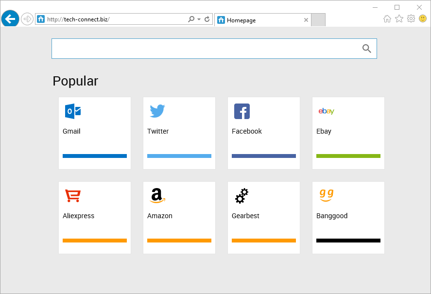431x294 pixels.
Task: Click the ebay logo icon
Action: coord(326,111)
